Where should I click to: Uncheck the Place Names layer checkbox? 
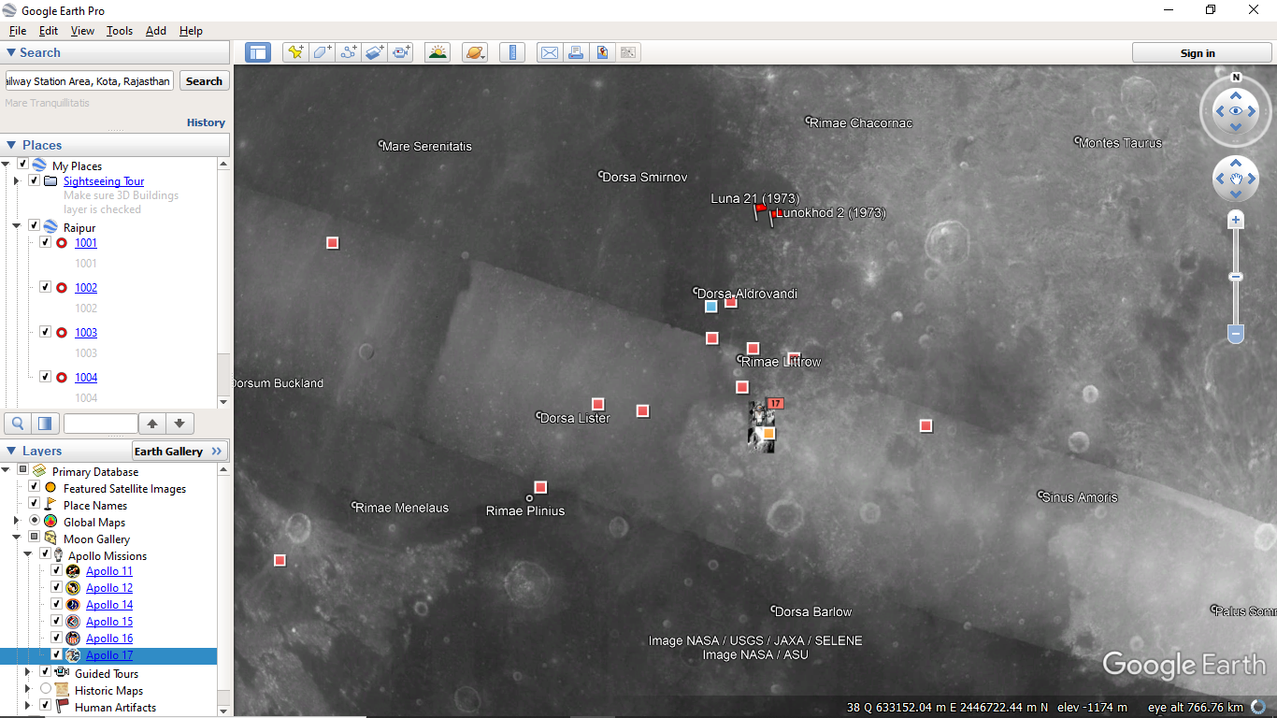coord(35,505)
